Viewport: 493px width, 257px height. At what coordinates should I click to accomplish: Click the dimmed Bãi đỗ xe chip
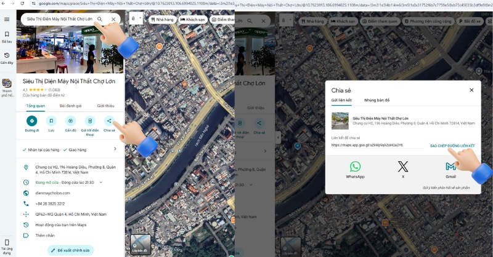coord(470,22)
